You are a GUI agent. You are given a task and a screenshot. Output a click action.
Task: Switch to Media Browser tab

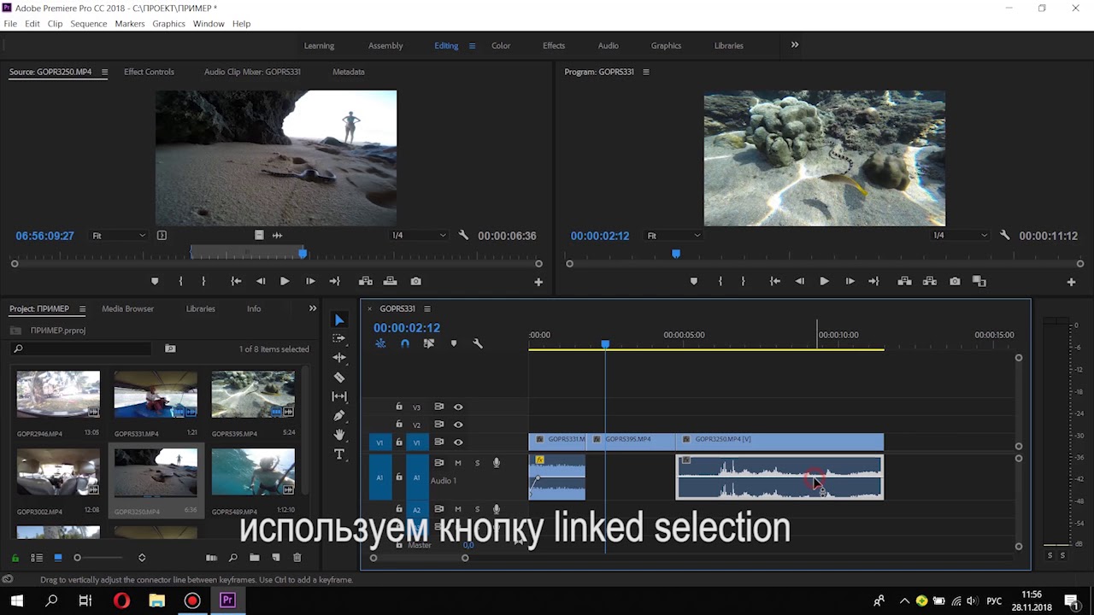[128, 308]
